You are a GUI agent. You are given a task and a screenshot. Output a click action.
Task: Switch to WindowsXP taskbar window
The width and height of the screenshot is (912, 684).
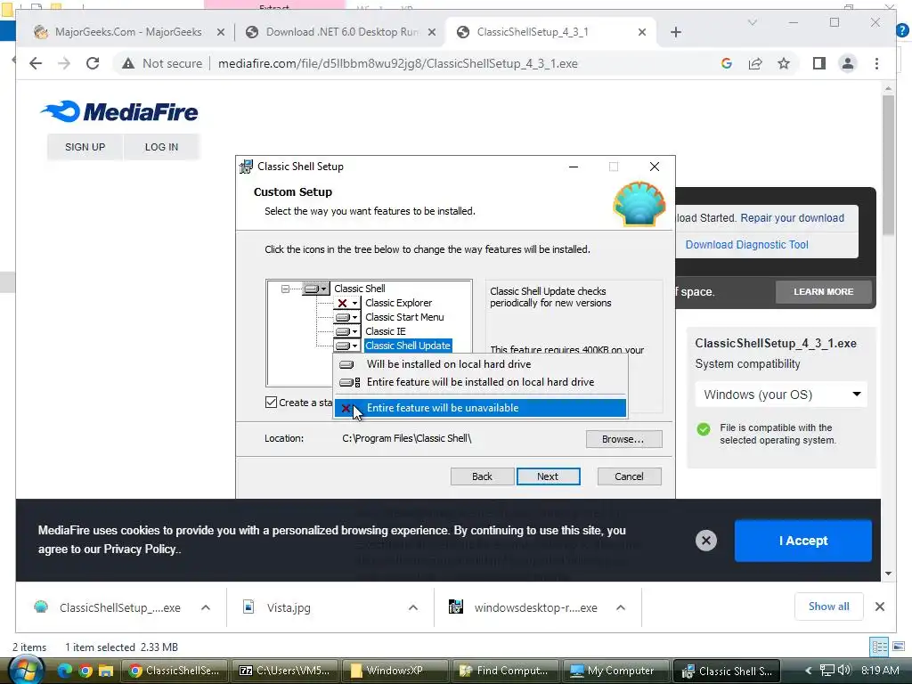click(x=395, y=671)
